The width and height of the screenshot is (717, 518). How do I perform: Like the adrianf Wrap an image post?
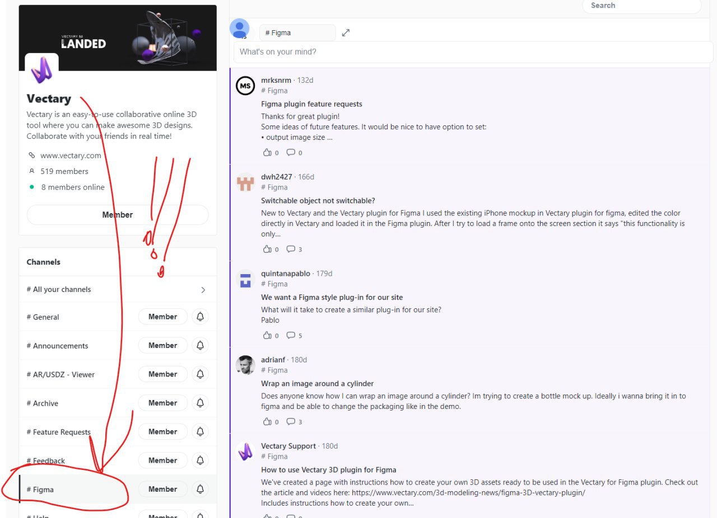[267, 422]
